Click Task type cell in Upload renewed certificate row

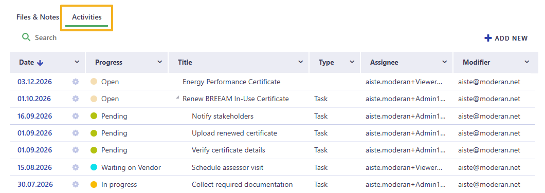click(x=321, y=133)
